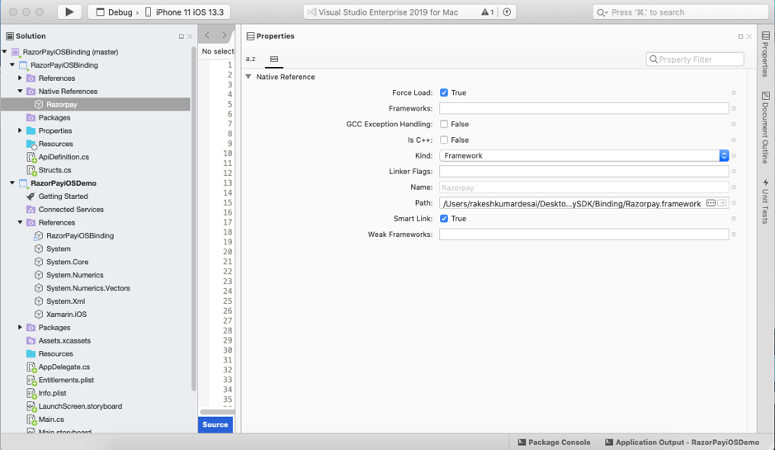Select RazorPayiOSBinding reference under demo project
This screenshot has height=450, width=775.
[x=79, y=236]
